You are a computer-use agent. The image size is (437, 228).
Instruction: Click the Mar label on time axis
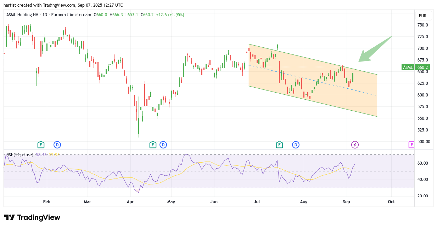tap(88, 202)
